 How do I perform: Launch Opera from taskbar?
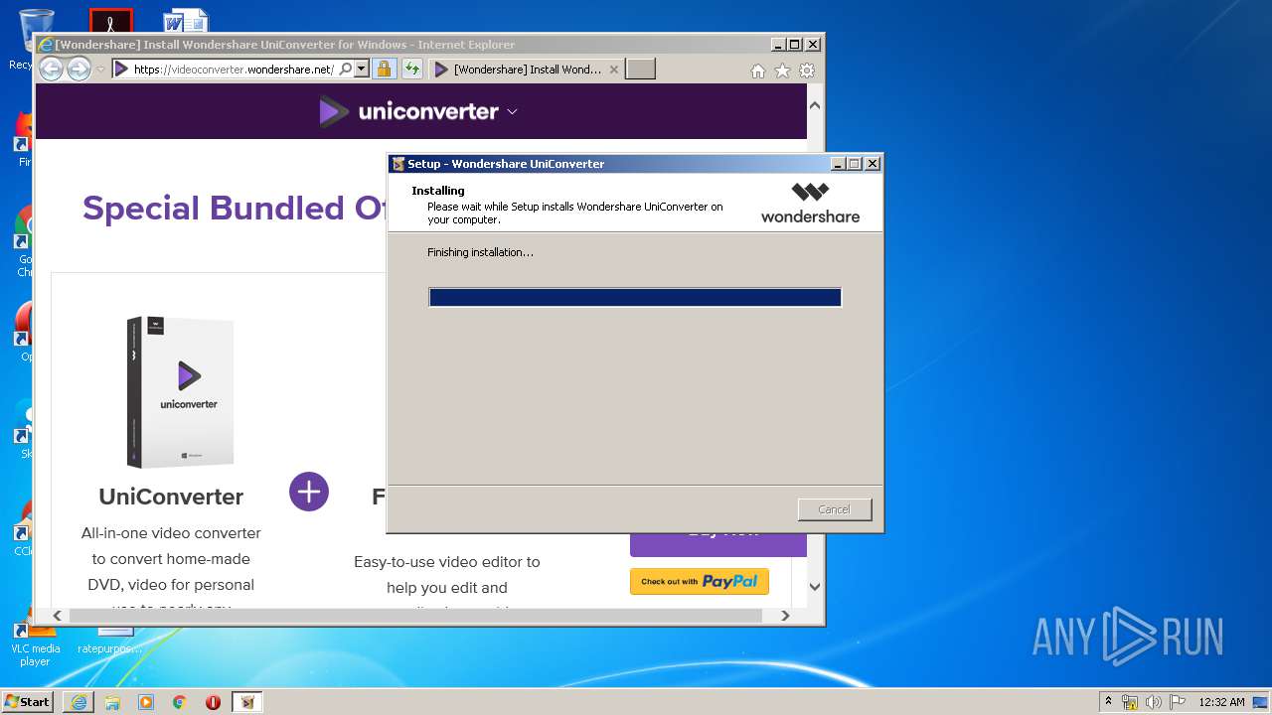click(x=213, y=702)
